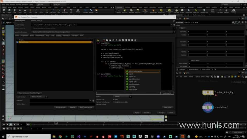
Task: Click the Save as File button
Action: click(168, 108)
